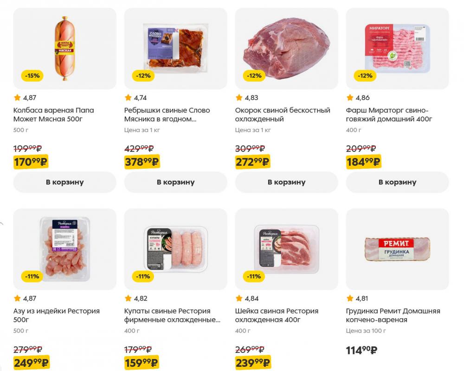Add Папа Может Мясная sausage to cart
Viewport: 464px width, 371px height.
[64, 182]
